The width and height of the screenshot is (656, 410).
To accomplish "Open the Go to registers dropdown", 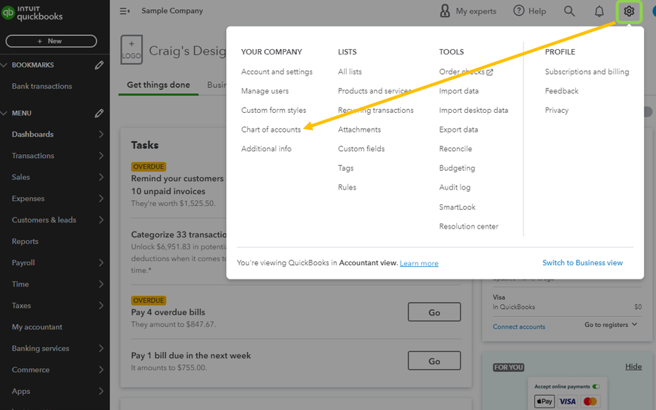I will [x=611, y=325].
